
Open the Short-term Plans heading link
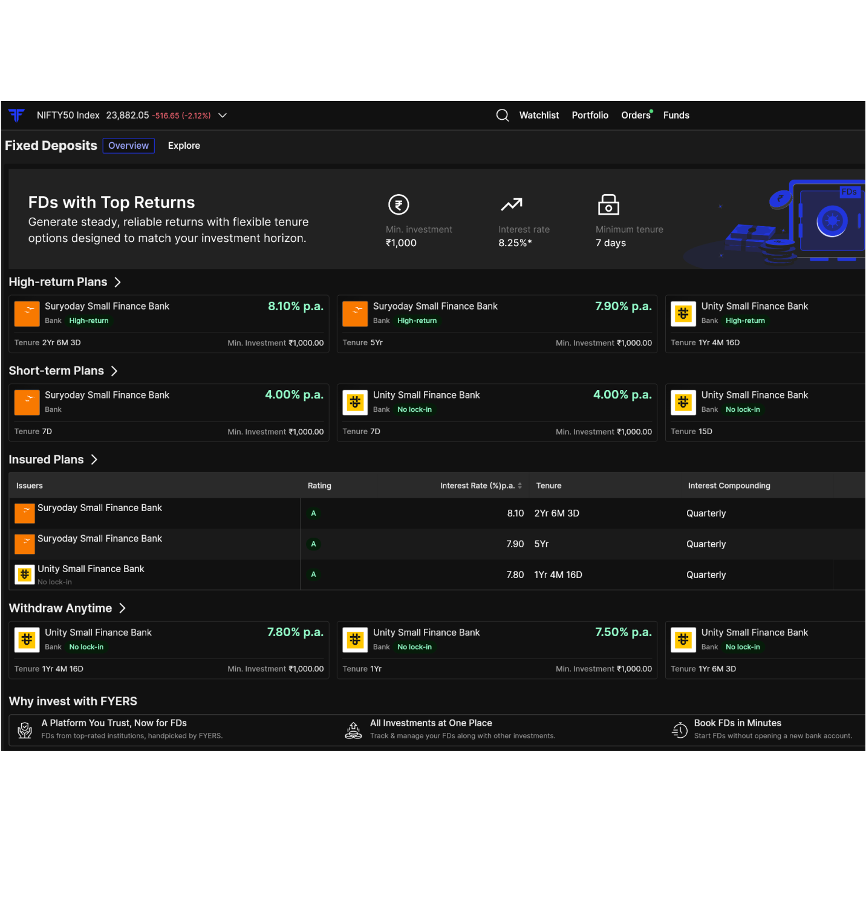tap(56, 371)
